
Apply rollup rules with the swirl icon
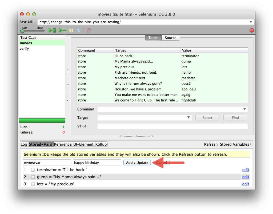[89, 30]
